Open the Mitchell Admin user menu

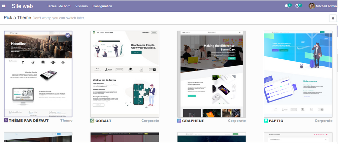click(325, 6)
